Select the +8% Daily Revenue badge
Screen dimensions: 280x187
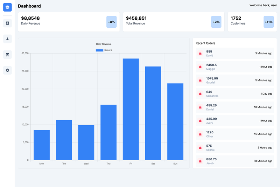[x=111, y=22]
